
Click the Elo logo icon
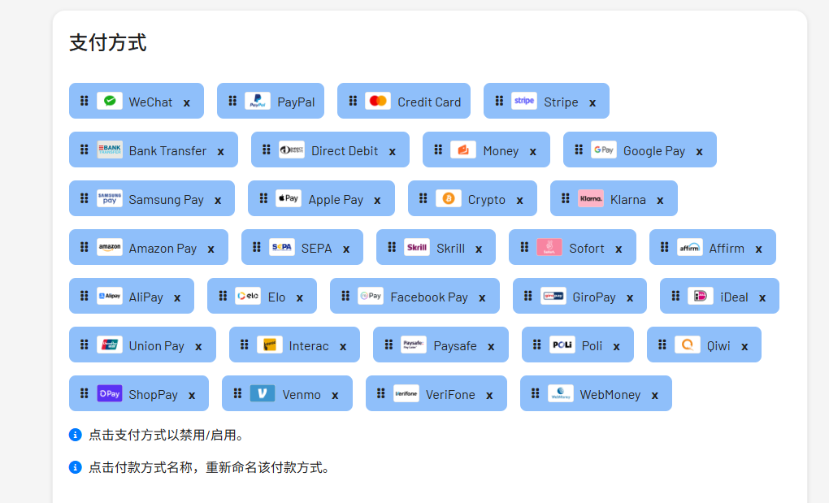pos(248,296)
